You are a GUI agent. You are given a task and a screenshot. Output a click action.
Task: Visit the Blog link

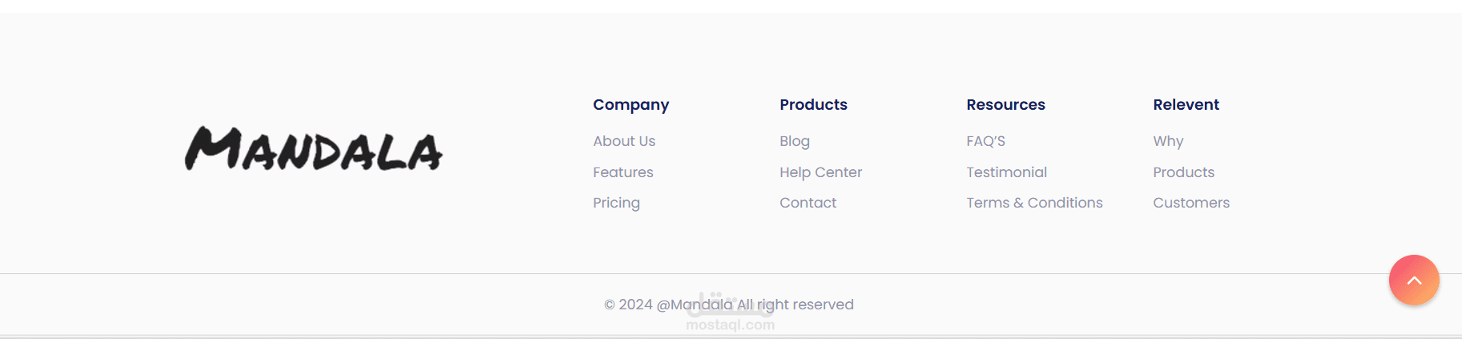tap(795, 141)
